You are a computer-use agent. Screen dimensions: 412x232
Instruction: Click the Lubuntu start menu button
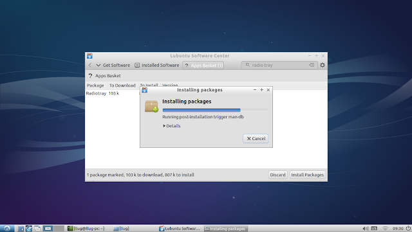pyautogui.click(x=7, y=228)
